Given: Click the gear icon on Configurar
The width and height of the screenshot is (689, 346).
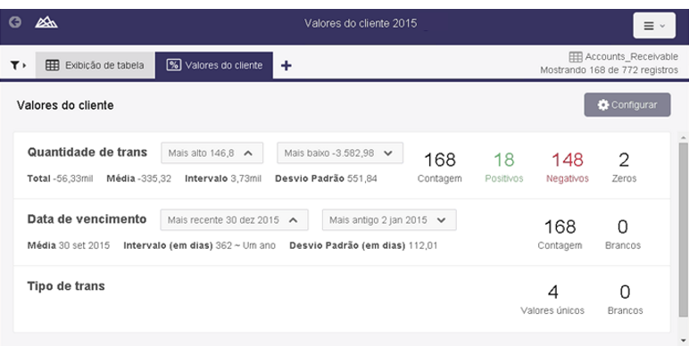Looking at the screenshot, I should coord(603,105).
